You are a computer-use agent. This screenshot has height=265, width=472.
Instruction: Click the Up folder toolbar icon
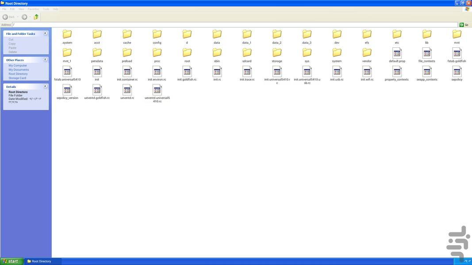click(36, 17)
